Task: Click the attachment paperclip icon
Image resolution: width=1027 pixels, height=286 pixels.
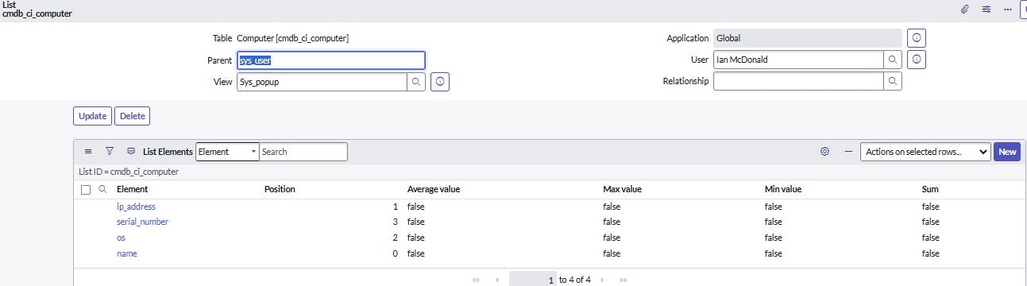Action: [x=965, y=10]
